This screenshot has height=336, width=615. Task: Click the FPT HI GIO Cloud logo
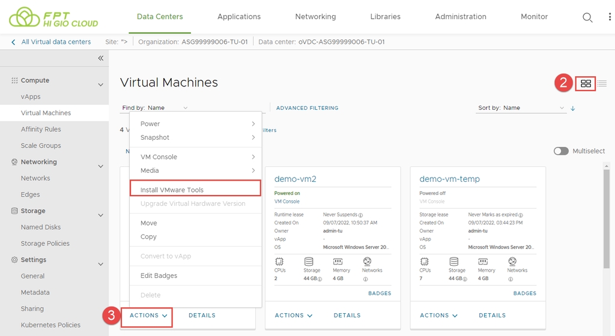[x=53, y=17]
